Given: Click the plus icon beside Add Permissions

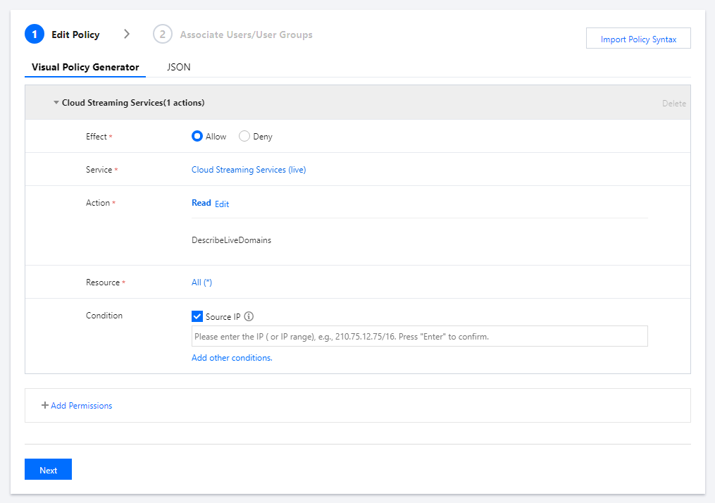Looking at the screenshot, I should [45, 406].
